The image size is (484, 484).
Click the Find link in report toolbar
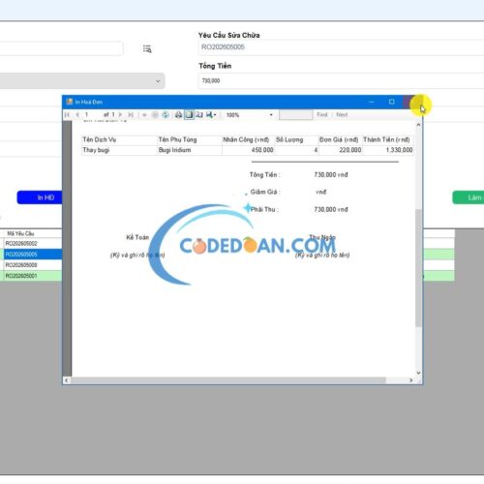pyautogui.click(x=322, y=115)
